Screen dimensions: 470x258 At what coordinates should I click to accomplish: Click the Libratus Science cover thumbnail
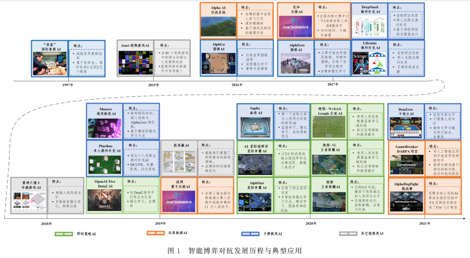pyautogui.click(x=369, y=63)
